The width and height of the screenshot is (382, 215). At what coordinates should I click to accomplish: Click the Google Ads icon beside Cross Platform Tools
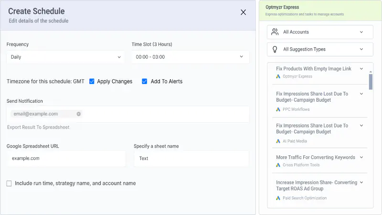pos(278,165)
